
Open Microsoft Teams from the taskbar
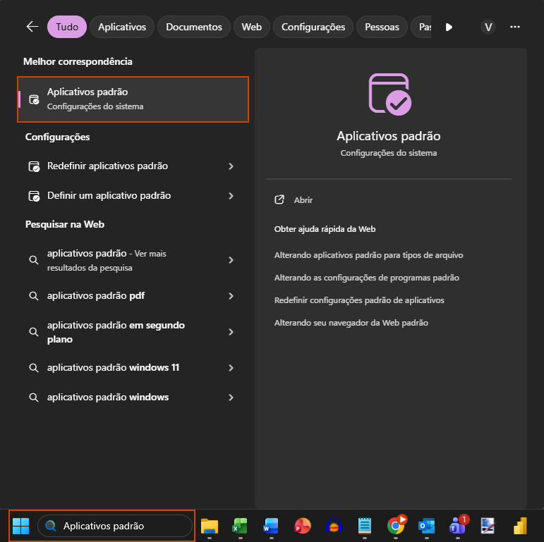pyautogui.click(x=457, y=526)
